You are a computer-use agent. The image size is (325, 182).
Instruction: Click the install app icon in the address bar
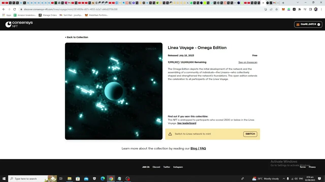(x=266, y=9)
